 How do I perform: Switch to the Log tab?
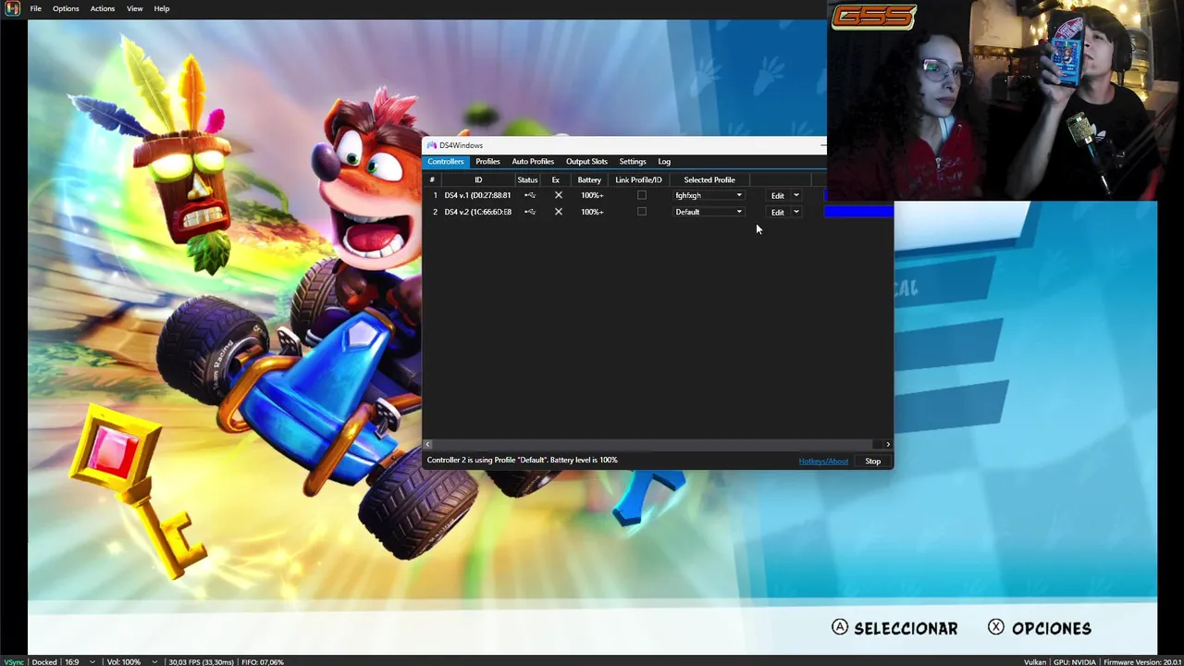pos(664,161)
